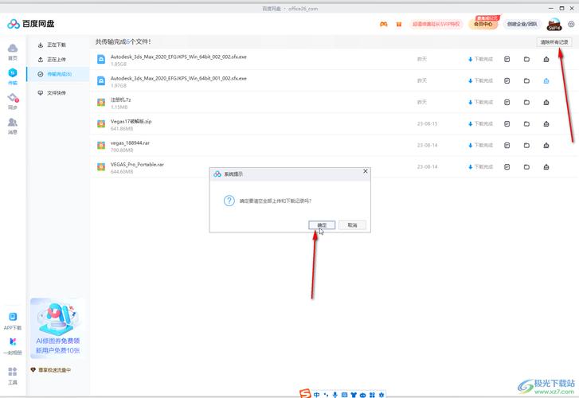Open the gift box icon in header
The height and width of the screenshot is (398, 579).
(399, 24)
